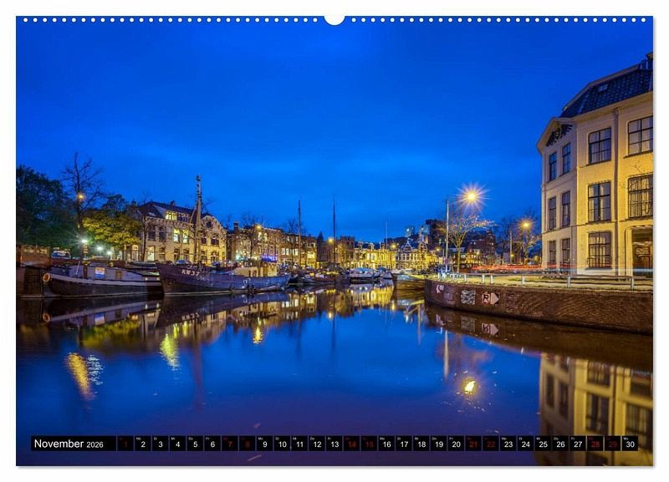Click day 6 in the calendar strip
669x482 pixels.
click(x=212, y=444)
